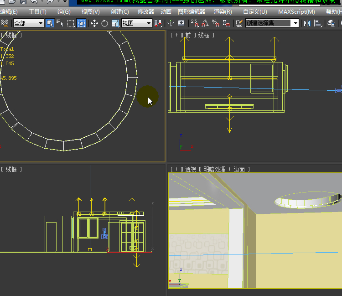
Task: Open the 创建选择集 named selection dropdown
Action: [x=272, y=23]
